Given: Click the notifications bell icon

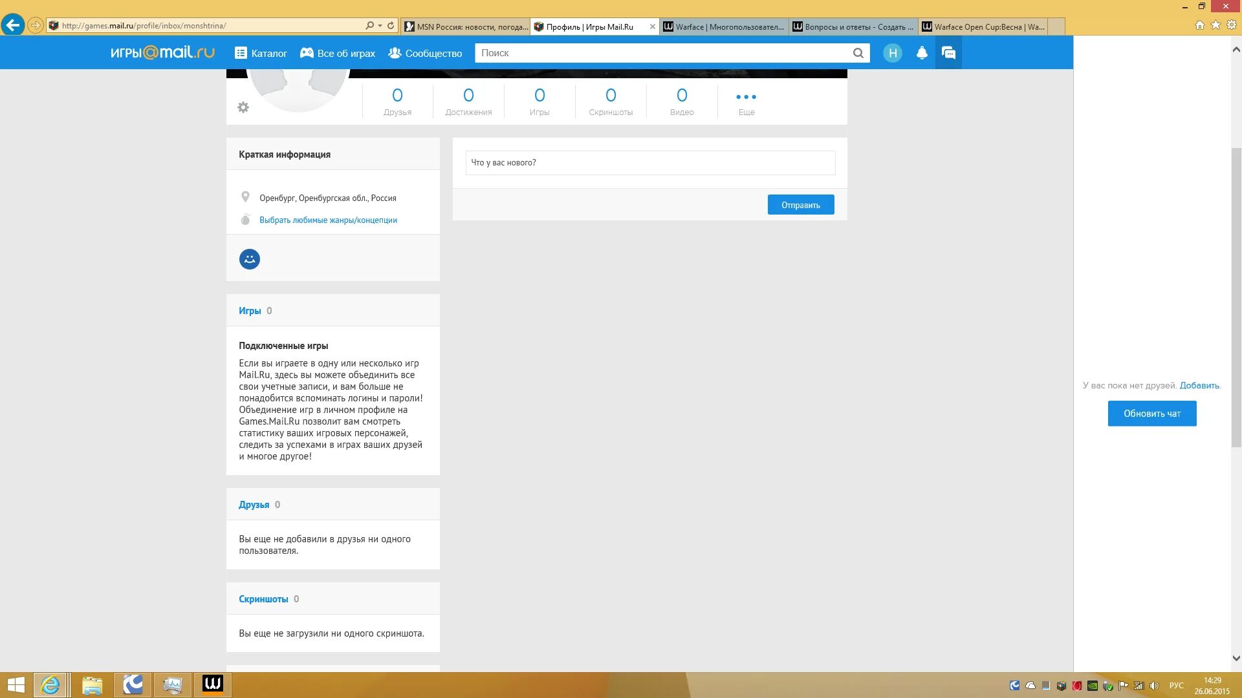Looking at the screenshot, I should (922, 53).
